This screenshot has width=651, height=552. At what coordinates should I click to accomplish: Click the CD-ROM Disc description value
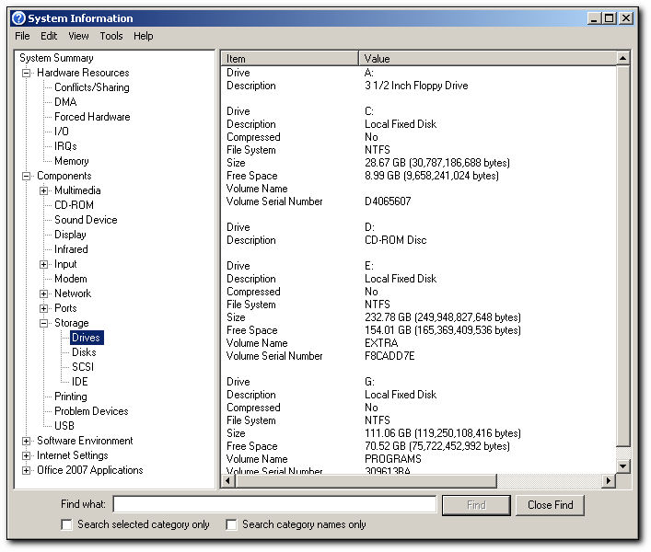pos(396,240)
